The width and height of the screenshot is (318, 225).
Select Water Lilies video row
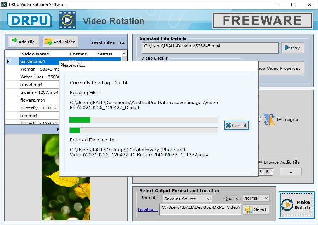(40, 77)
